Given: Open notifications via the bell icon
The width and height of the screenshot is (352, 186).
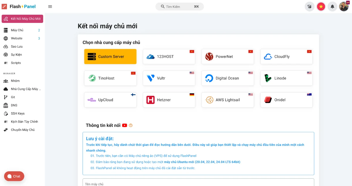Looking at the screenshot, I should (332, 6).
